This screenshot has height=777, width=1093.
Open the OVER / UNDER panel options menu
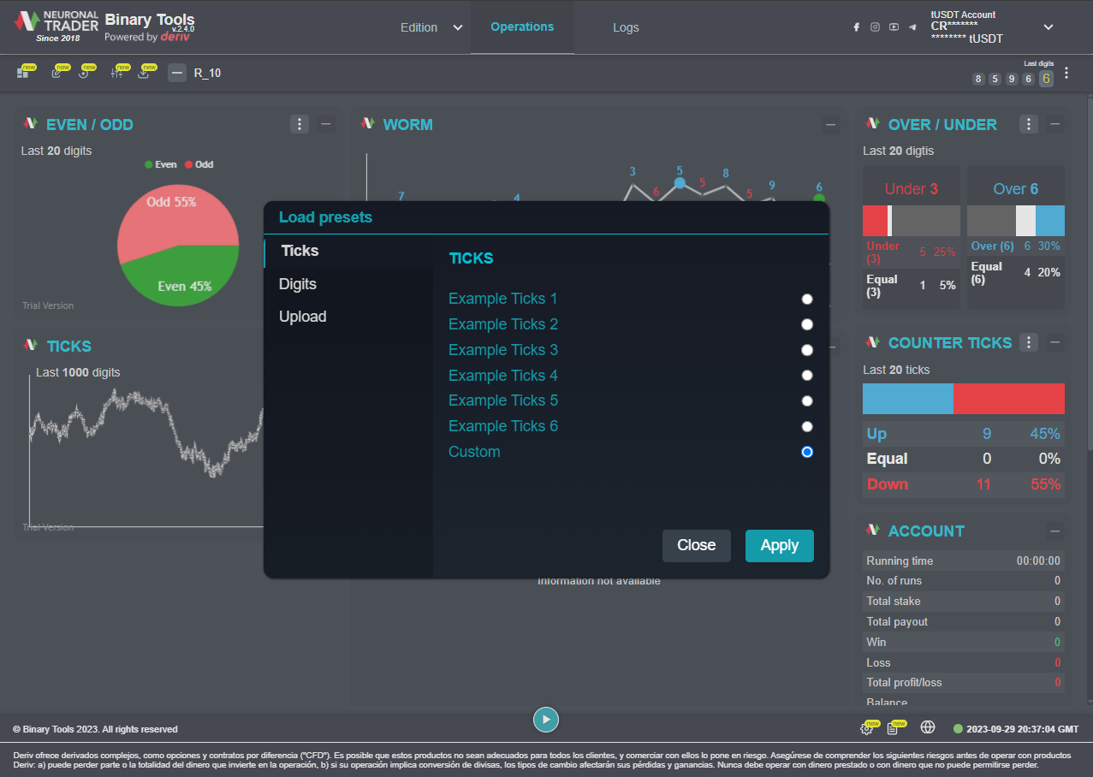pos(1028,124)
